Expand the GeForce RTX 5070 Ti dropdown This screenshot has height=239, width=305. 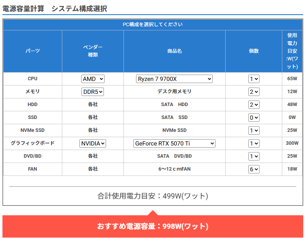coord(174,143)
